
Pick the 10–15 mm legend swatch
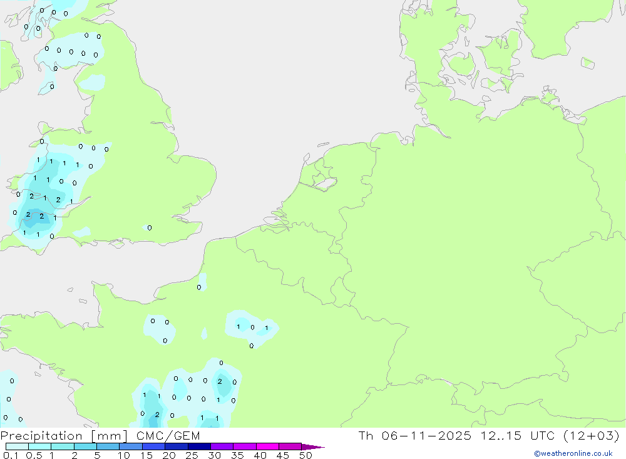pyautogui.click(x=131, y=446)
